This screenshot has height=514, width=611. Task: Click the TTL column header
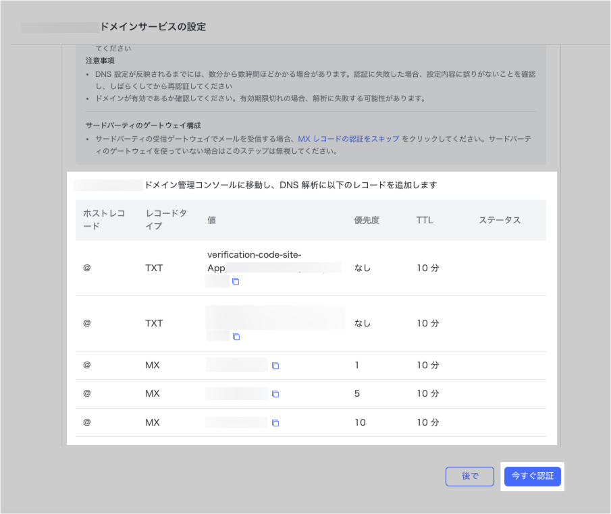425,220
